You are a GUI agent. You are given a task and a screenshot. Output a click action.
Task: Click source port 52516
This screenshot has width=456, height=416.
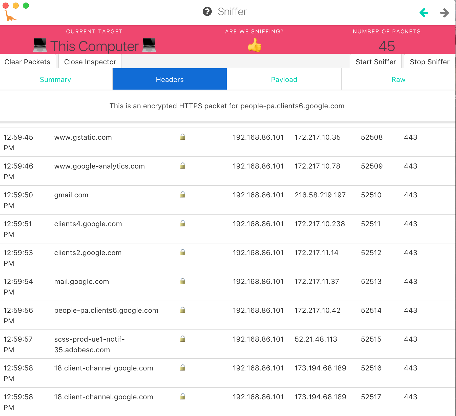pos(371,368)
